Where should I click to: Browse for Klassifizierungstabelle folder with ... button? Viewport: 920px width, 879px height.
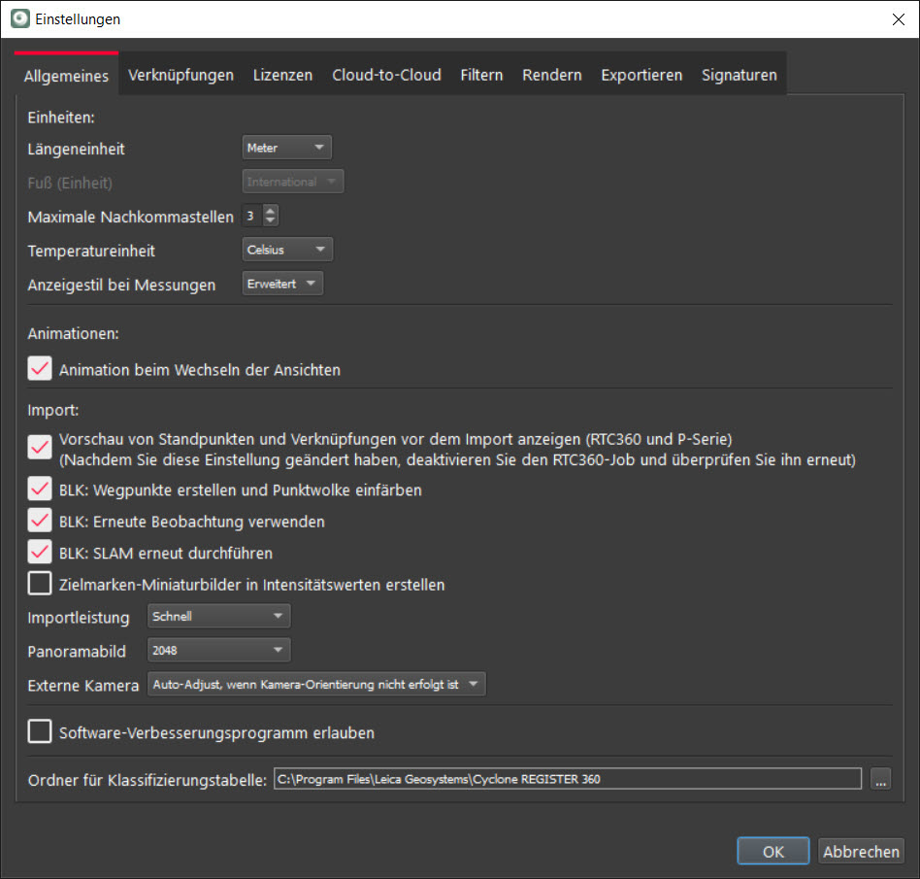pyautogui.click(x=880, y=779)
